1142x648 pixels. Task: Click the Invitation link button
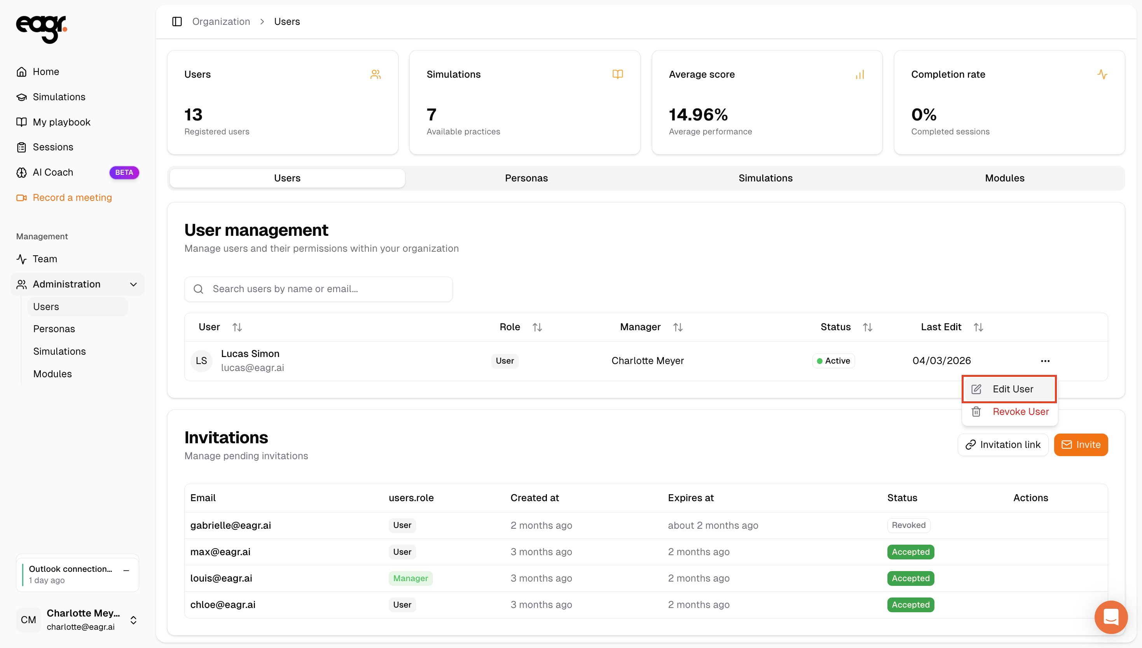pos(1002,444)
